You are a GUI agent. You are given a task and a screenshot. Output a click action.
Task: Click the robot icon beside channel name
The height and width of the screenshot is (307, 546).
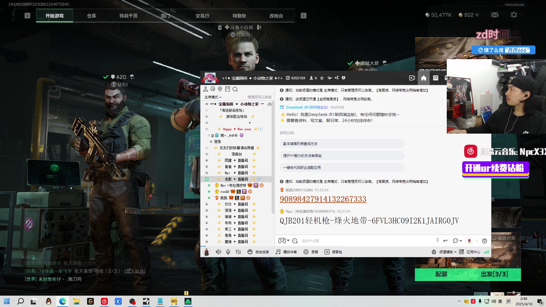[269, 104]
